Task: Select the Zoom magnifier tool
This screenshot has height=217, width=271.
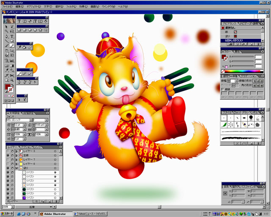Action: point(12,80)
